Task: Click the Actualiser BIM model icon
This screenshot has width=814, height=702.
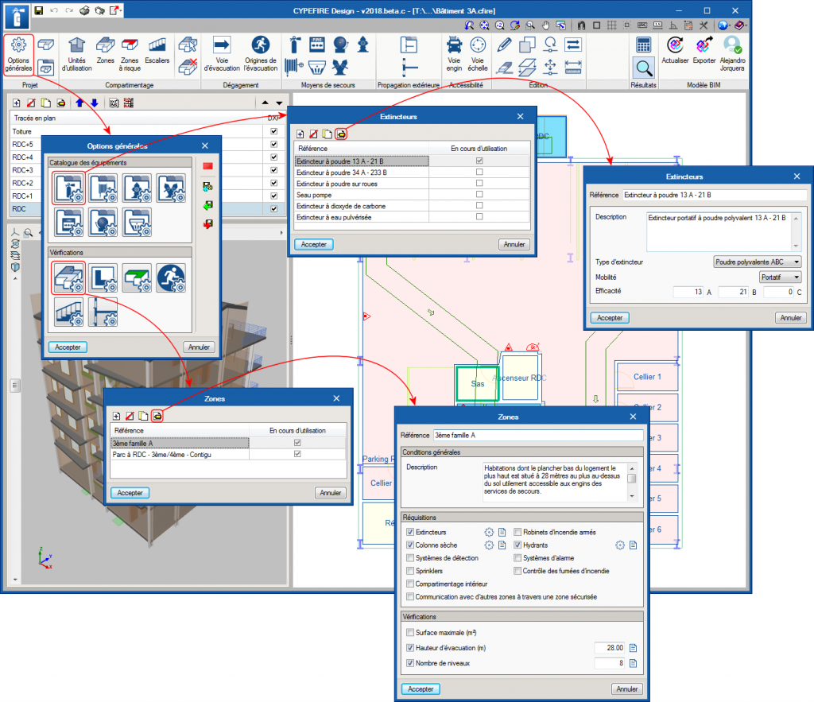Action: [x=675, y=51]
